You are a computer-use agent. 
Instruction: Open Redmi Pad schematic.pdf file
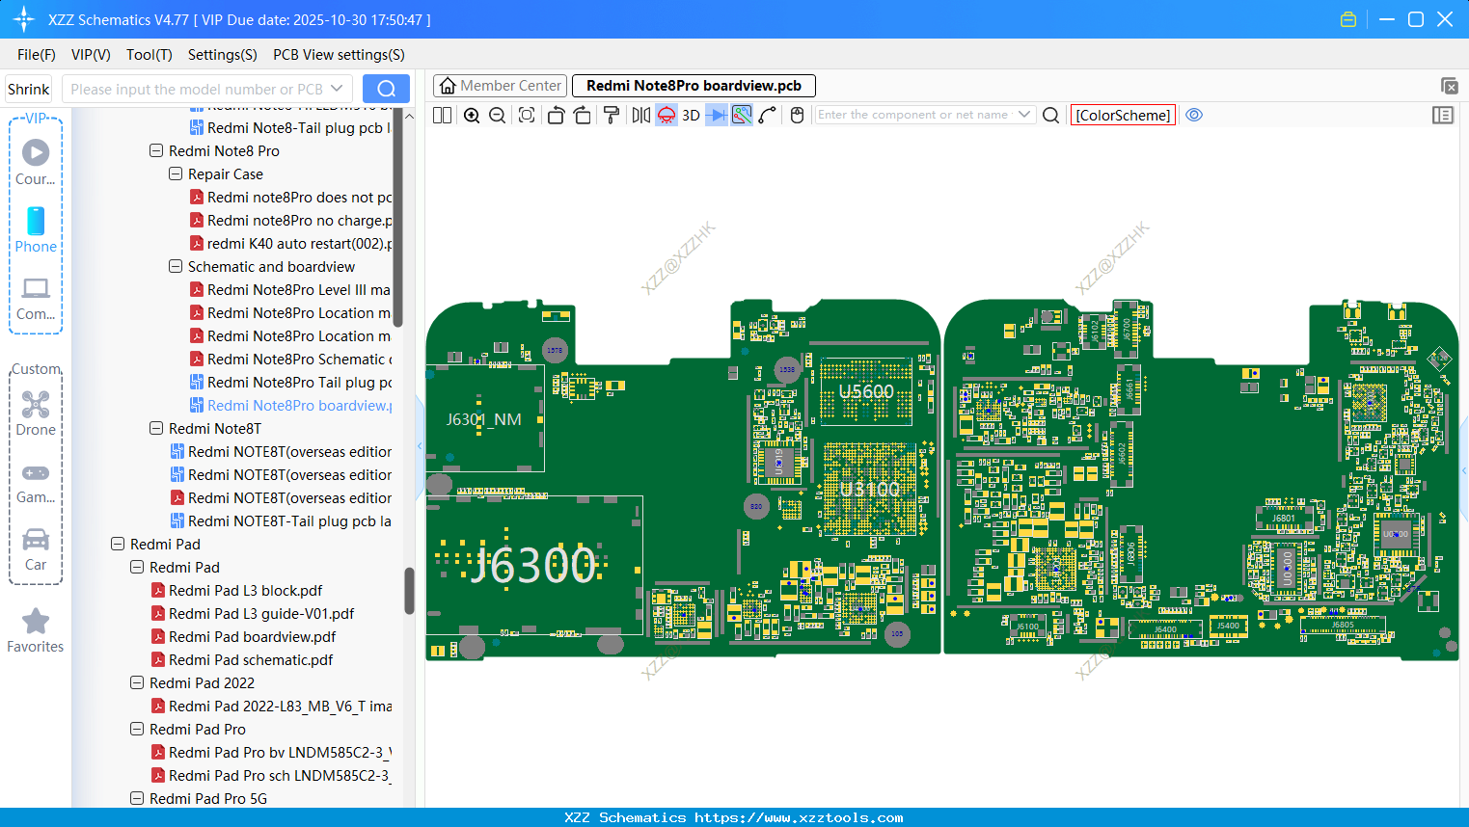250,660
